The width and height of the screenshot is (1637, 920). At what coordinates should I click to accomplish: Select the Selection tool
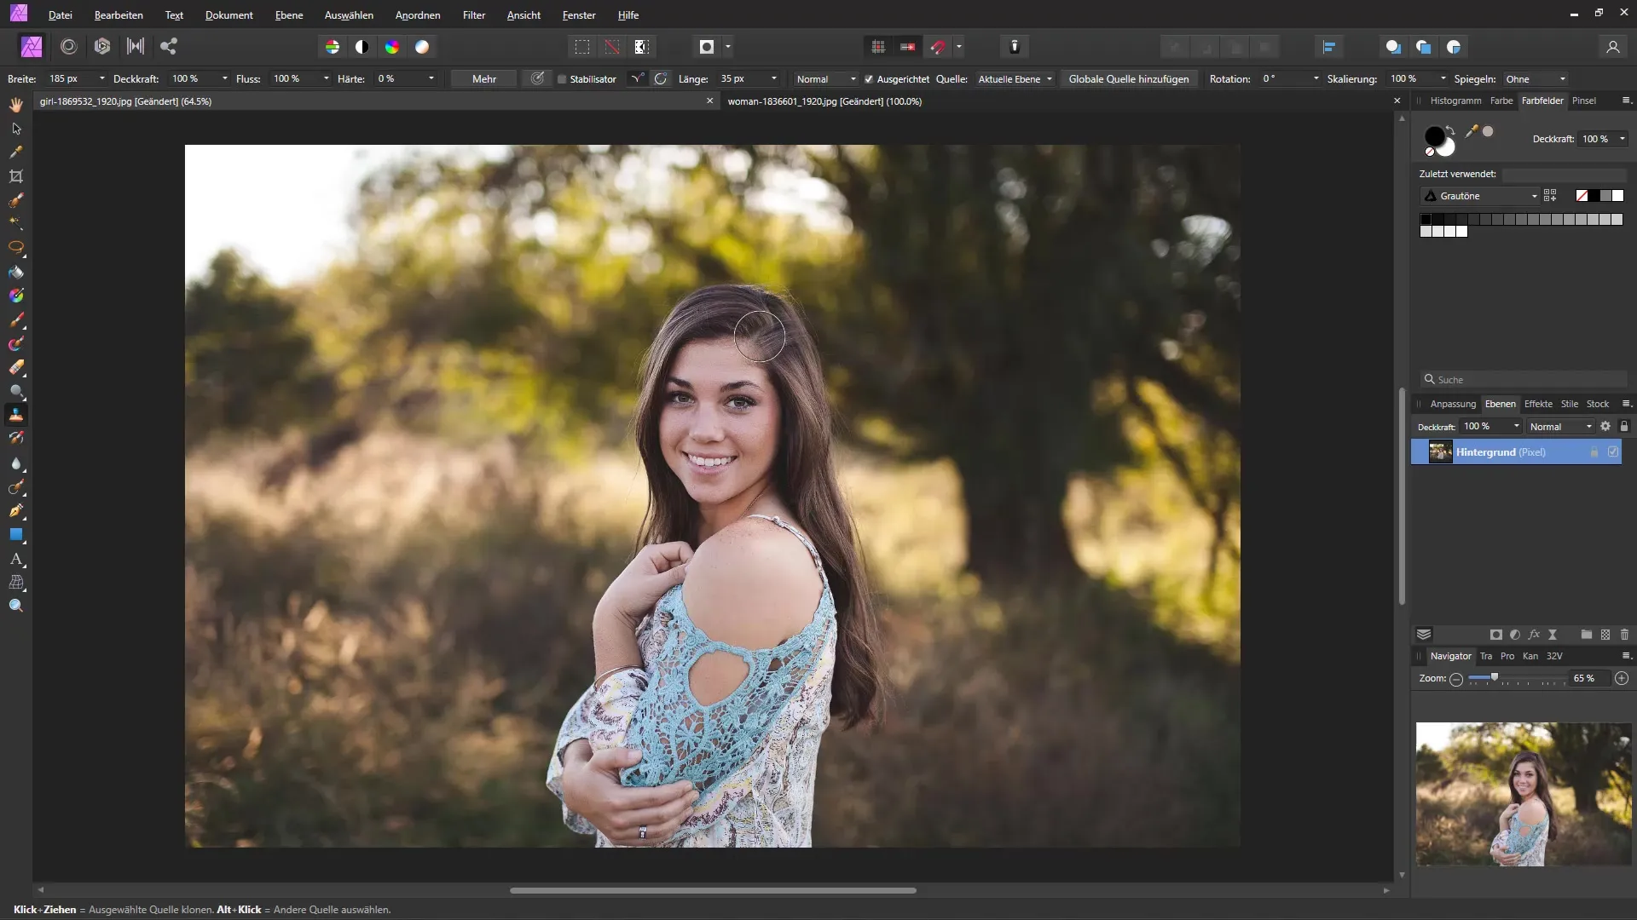pyautogui.click(x=15, y=128)
